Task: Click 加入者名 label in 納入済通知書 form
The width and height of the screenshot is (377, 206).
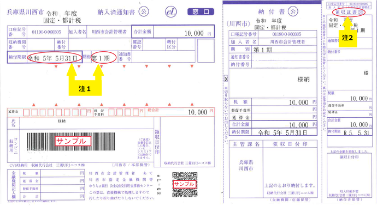Action: tap(78, 32)
